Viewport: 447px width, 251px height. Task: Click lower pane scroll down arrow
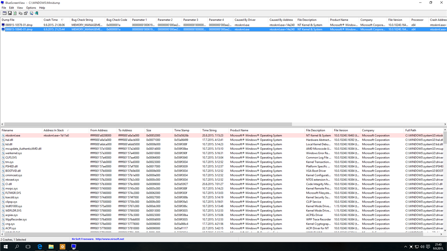click(445, 230)
